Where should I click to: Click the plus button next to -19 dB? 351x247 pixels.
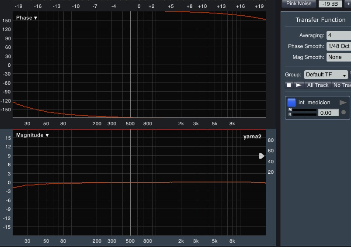(348, 4)
